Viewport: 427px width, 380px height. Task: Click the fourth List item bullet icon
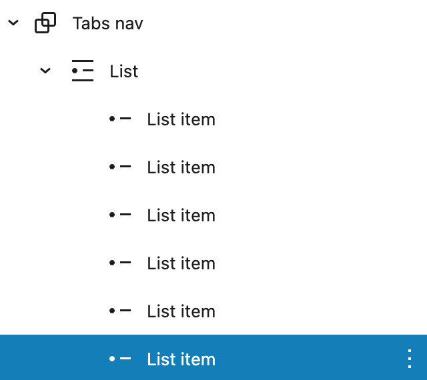[x=120, y=263]
